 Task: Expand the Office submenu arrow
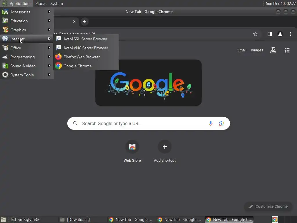point(49,48)
